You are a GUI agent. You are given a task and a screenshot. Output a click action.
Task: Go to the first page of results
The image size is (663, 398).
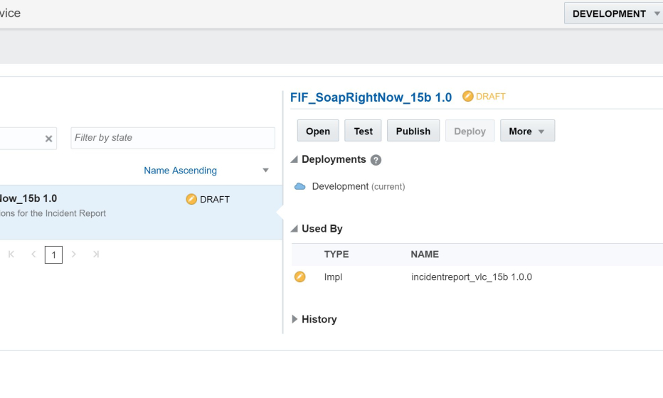tap(11, 254)
